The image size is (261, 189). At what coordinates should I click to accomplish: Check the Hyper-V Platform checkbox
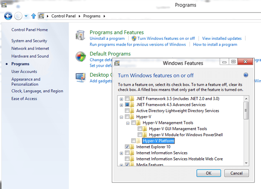pyautogui.click(x=134, y=141)
